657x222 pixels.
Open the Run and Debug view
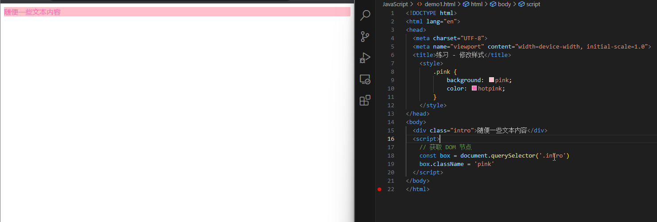coord(365,58)
